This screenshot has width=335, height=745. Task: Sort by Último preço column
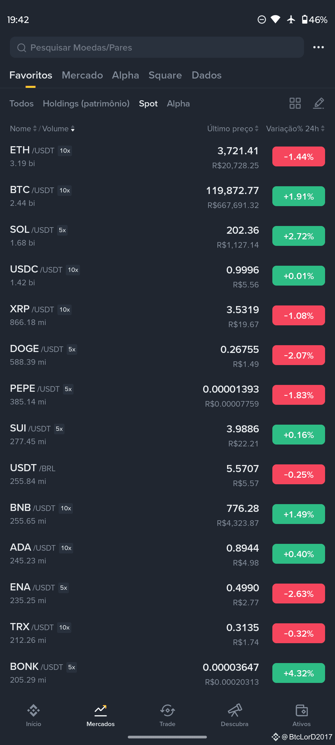tap(233, 129)
